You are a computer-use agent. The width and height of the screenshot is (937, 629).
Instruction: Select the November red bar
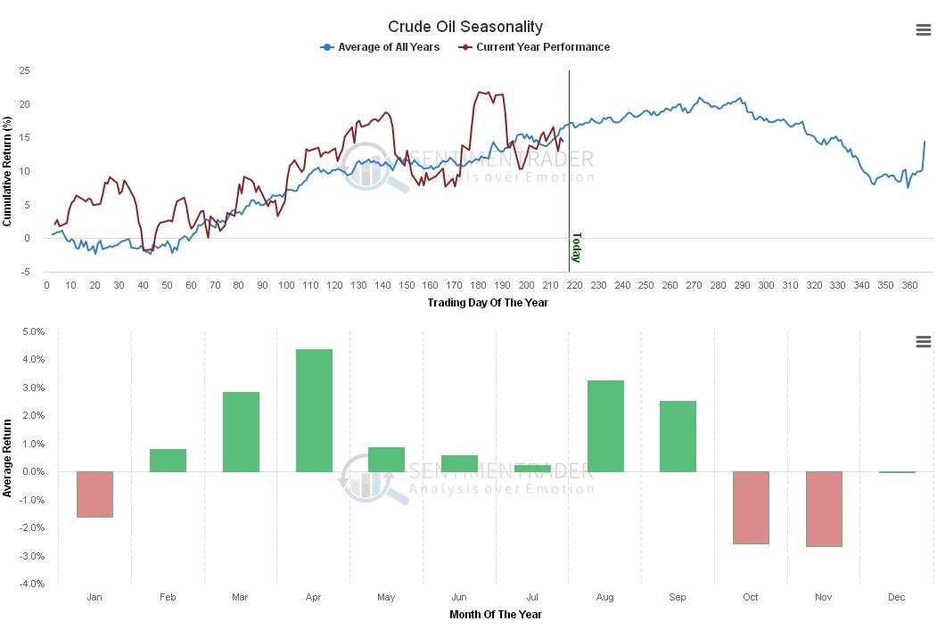824,509
